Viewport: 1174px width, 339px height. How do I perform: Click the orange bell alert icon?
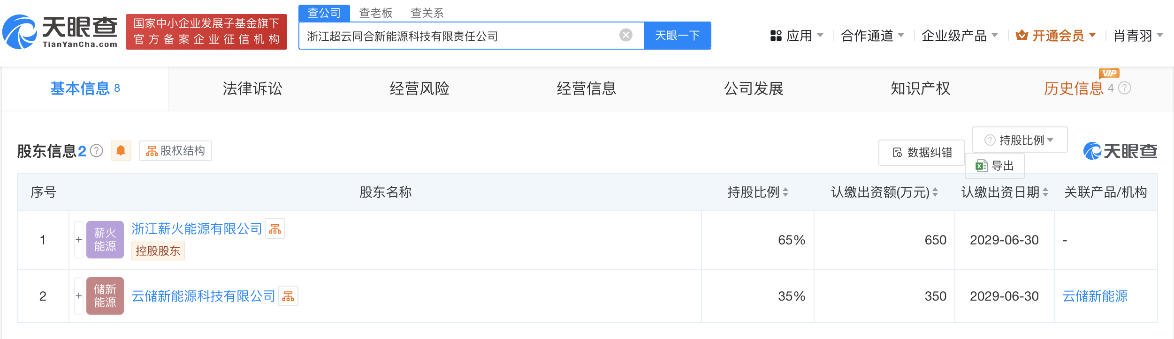121,151
